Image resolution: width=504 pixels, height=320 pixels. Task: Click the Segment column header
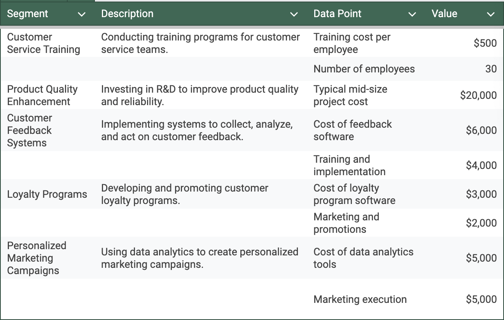28,14
